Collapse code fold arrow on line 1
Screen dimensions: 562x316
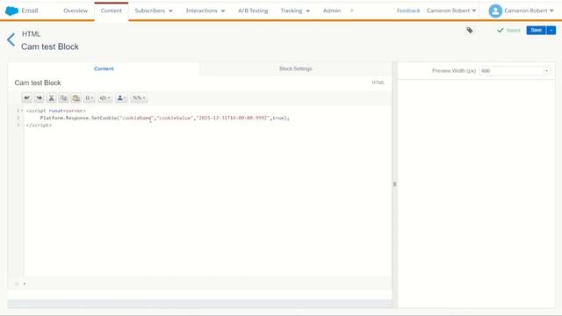click(x=22, y=111)
